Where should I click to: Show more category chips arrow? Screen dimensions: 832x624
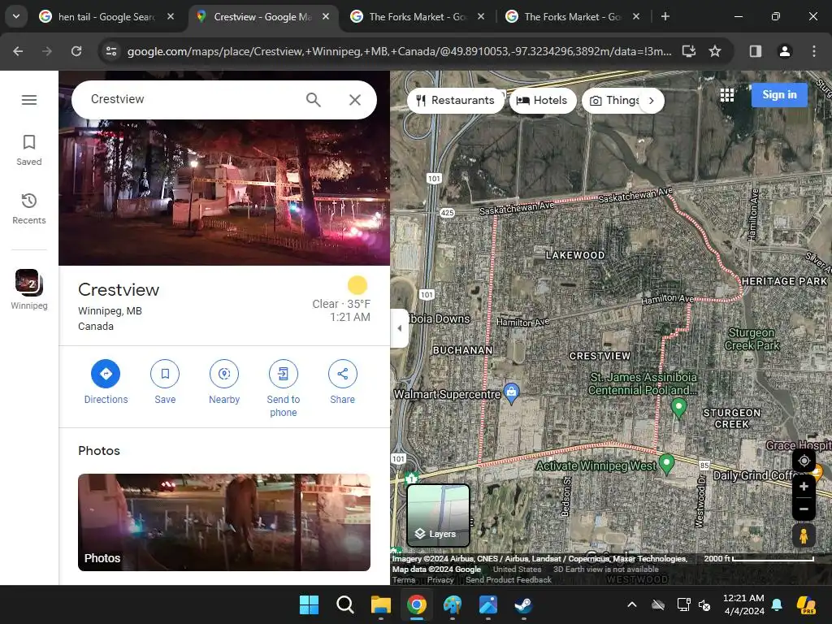652,100
